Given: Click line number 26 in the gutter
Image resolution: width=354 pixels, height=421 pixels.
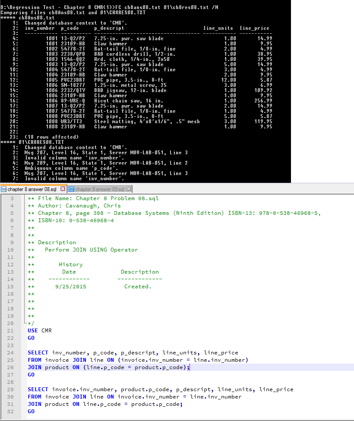Looking at the screenshot, I should point(10,367).
